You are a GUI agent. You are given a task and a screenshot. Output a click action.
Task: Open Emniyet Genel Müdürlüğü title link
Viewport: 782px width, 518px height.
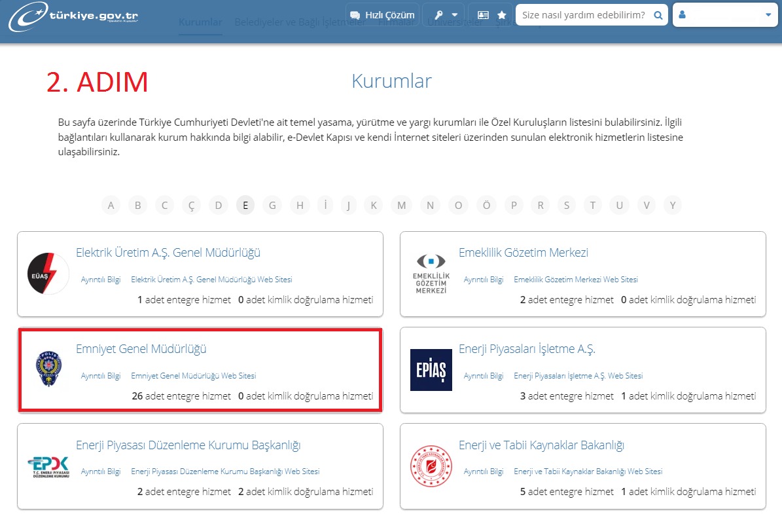coord(141,349)
